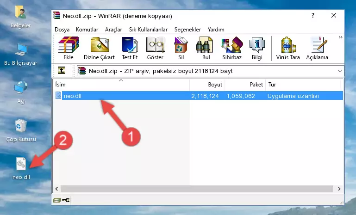This screenshot has height=215, width=356.
Task: Sort by the Tür column header
Action: click(303, 85)
